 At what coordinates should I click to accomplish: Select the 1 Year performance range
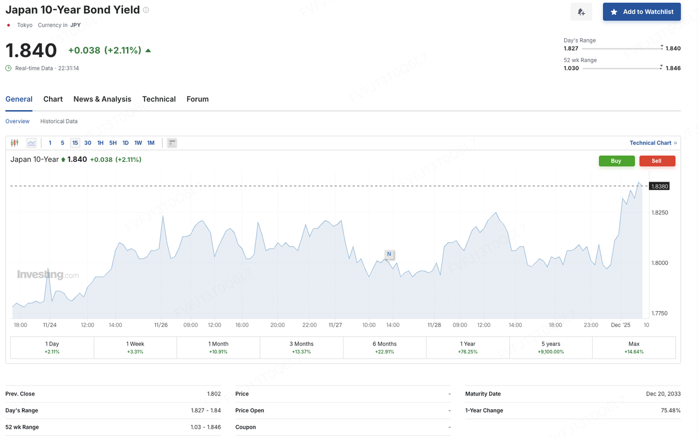click(468, 347)
